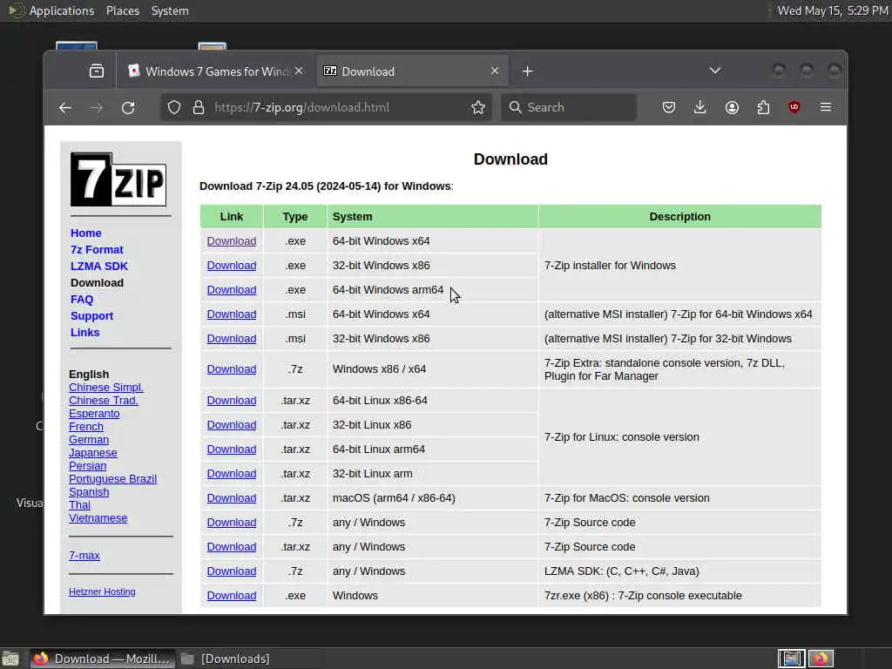This screenshot has width=892, height=669.
Task: Close the Download tab
Action: tap(495, 71)
